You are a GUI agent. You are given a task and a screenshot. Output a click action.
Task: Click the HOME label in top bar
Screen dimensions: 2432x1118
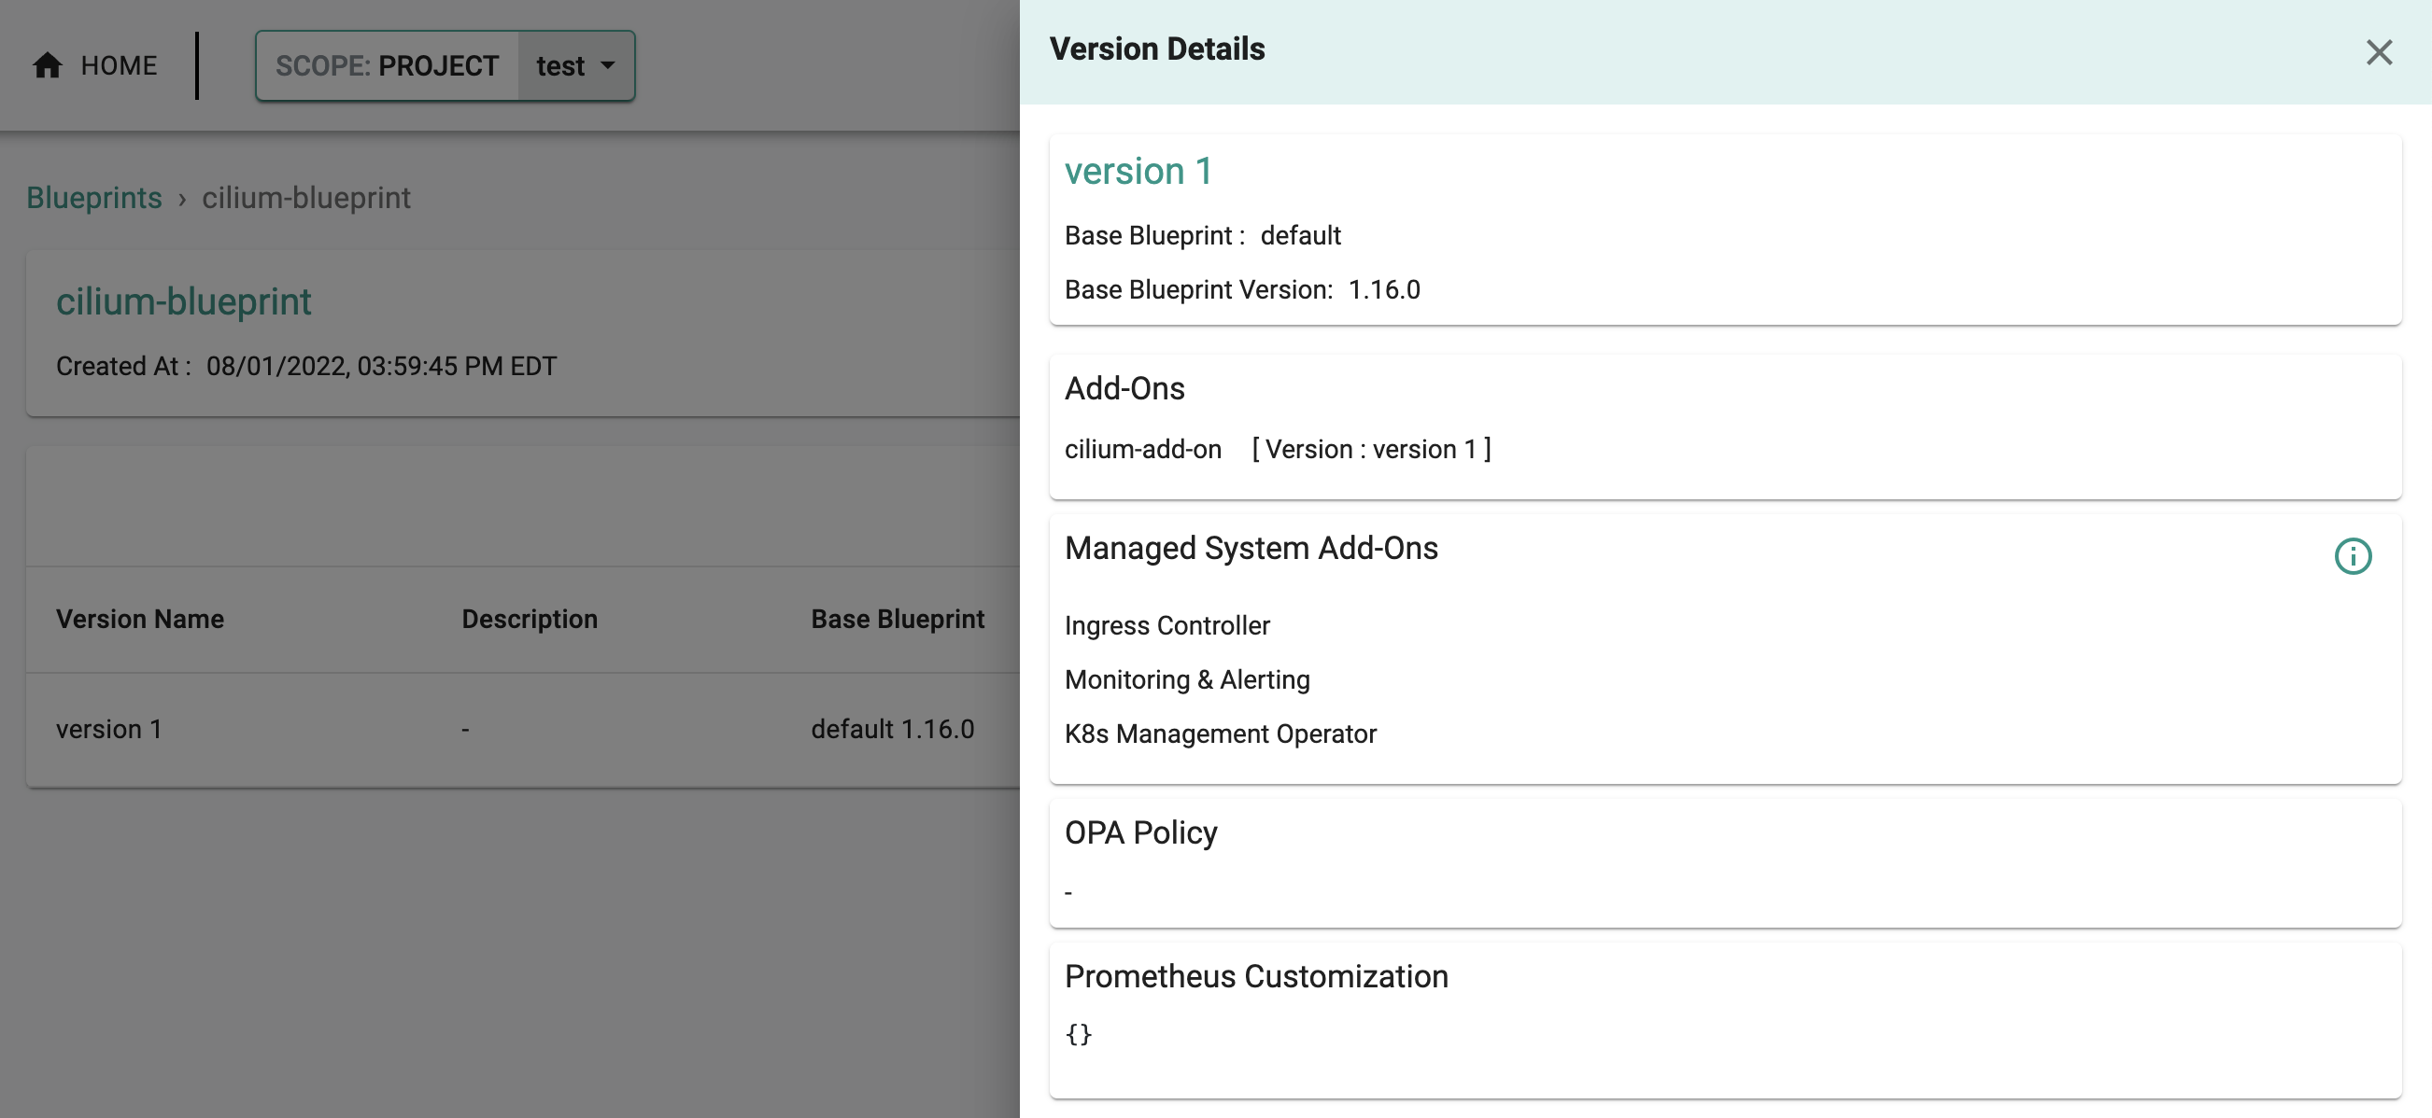pyautogui.click(x=119, y=65)
